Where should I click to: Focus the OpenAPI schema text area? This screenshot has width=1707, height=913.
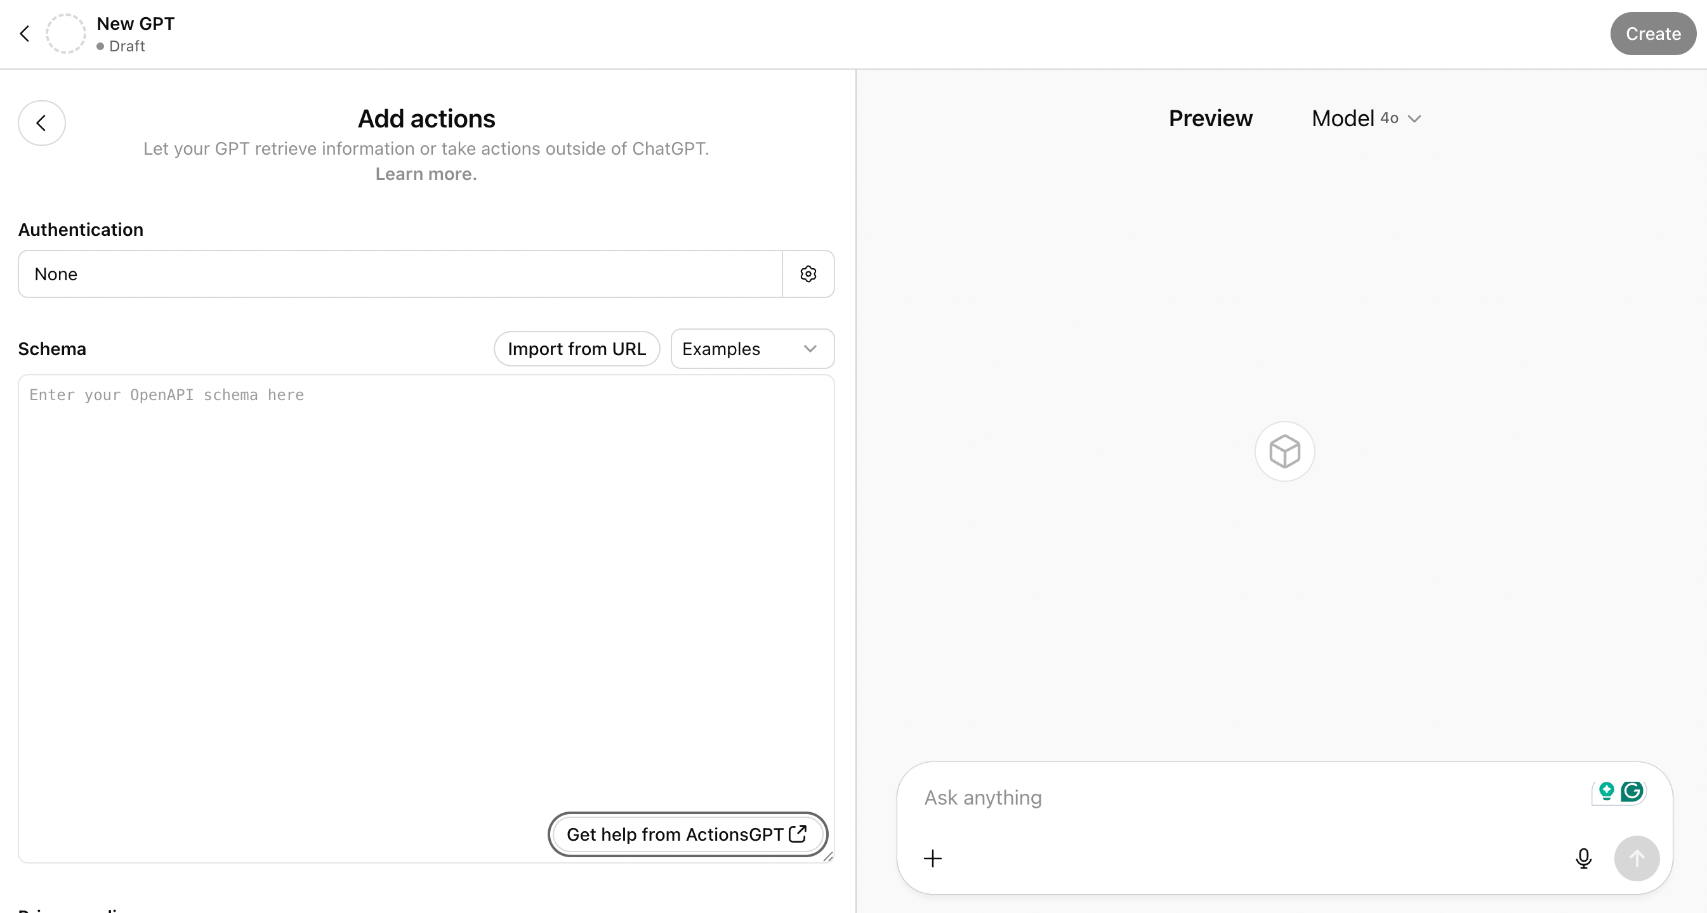click(426, 619)
